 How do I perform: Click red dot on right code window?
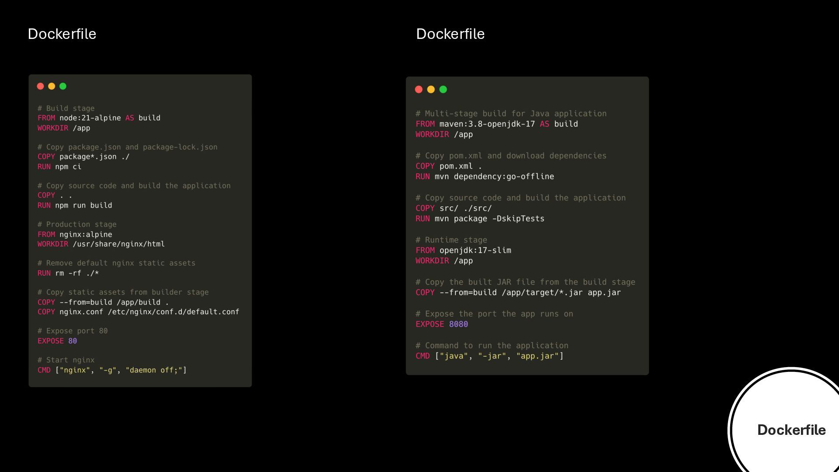[419, 90]
